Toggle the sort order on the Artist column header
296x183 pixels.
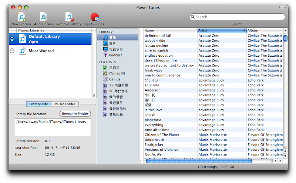222,30
